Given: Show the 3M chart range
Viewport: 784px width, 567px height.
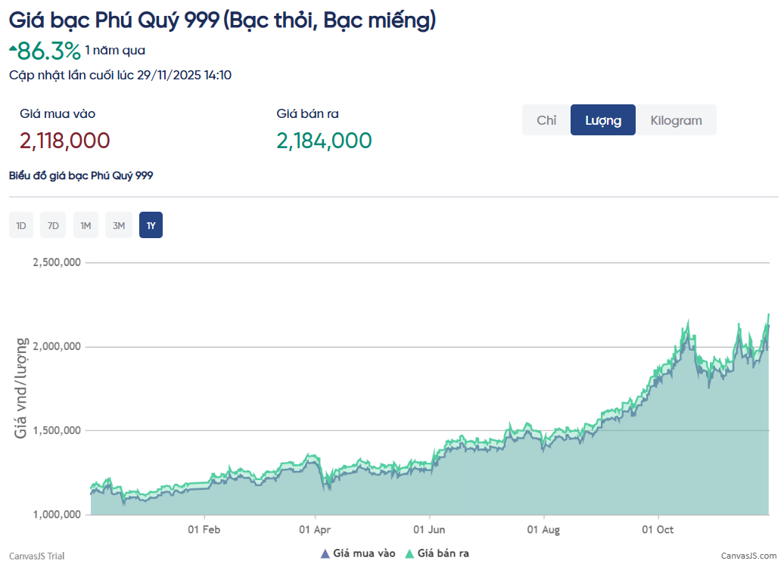Looking at the screenshot, I should pos(119,225).
